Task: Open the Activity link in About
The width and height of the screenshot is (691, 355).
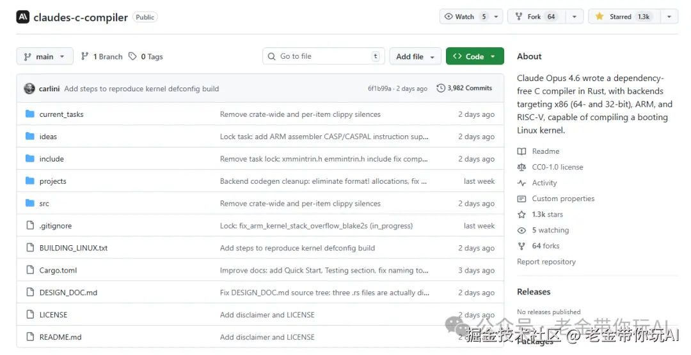Action: [x=544, y=183]
